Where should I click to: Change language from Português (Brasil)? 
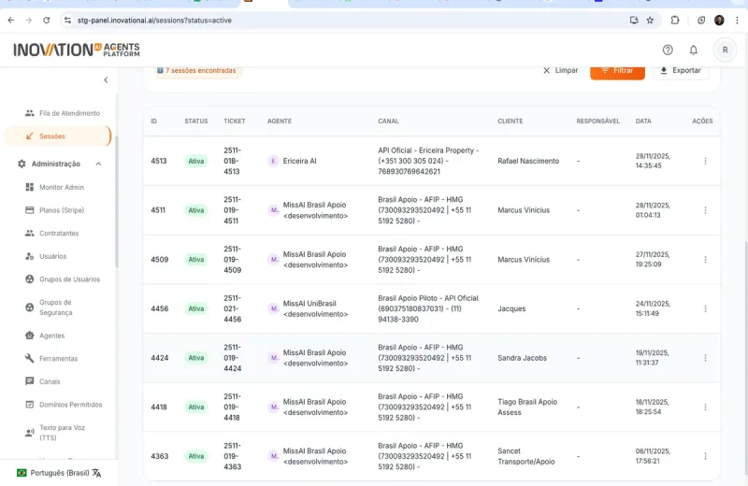59,473
